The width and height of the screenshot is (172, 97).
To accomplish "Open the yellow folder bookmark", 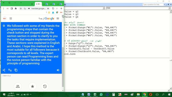I will (x=49, y=13).
